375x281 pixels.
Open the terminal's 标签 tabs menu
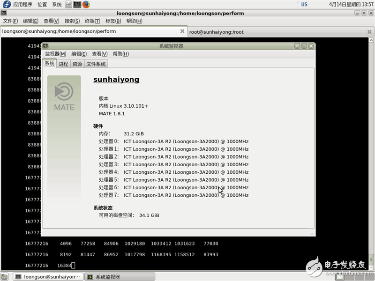tap(112, 21)
